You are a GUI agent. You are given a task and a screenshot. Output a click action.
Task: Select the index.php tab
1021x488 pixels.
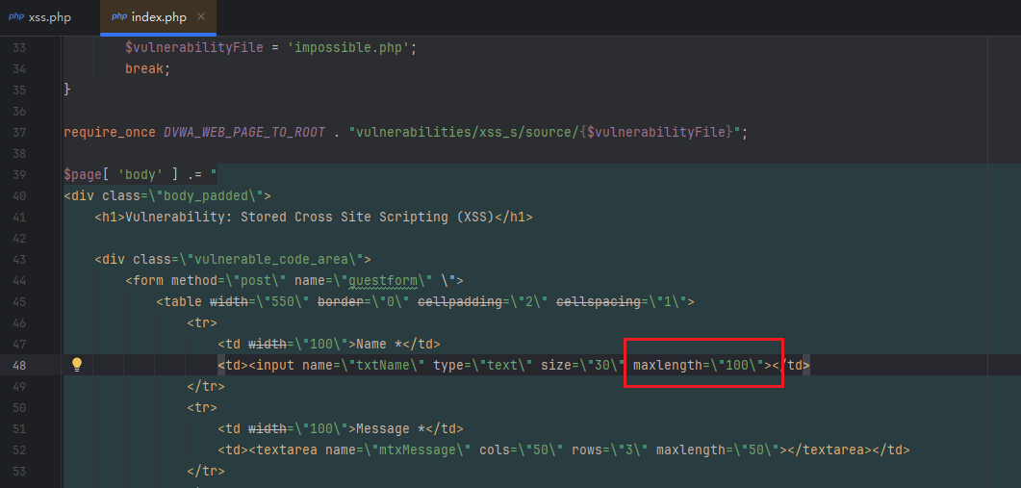pyautogui.click(x=162, y=17)
